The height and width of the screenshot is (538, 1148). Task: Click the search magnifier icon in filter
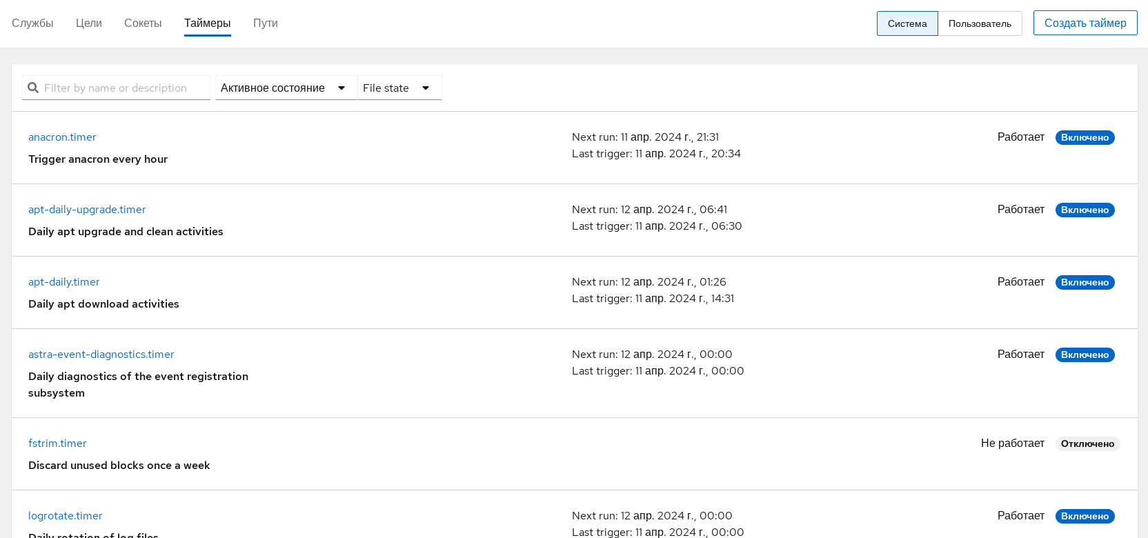pyautogui.click(x=32, y=88)
